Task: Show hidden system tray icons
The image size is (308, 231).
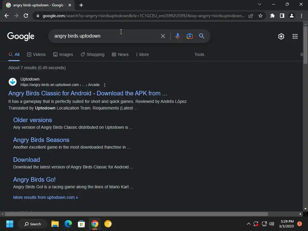Action: (248, 224)
